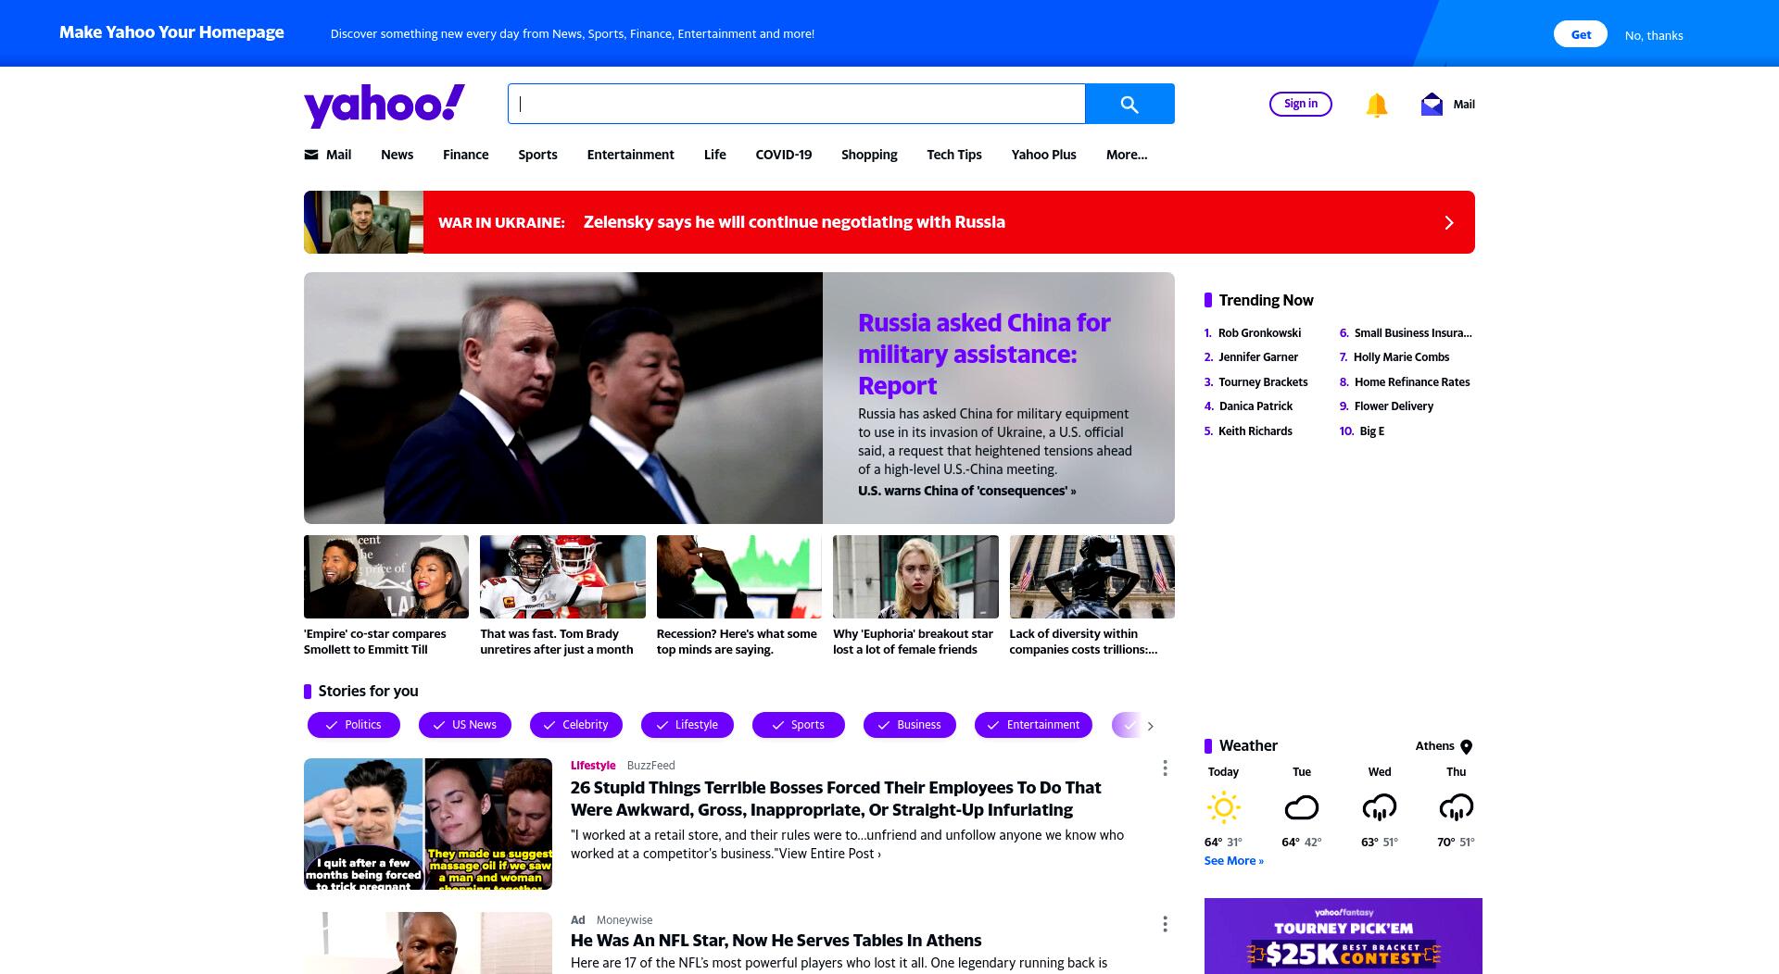1779x974 pixels.
Task: Open the See More weather link
Action: [1233, 861]
